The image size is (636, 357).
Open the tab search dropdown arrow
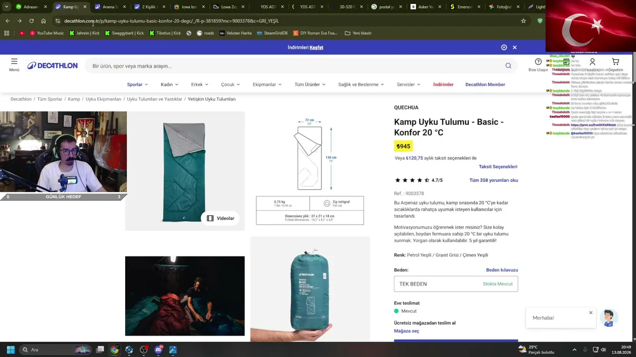(x=6, y=7)
